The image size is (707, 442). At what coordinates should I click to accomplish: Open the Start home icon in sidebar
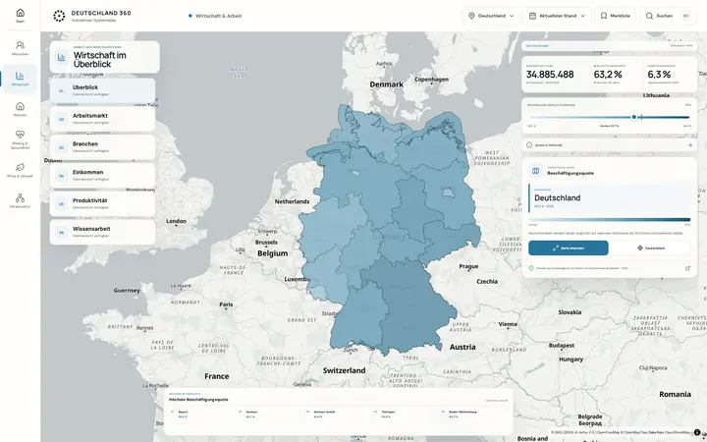[x=20, y=13]
